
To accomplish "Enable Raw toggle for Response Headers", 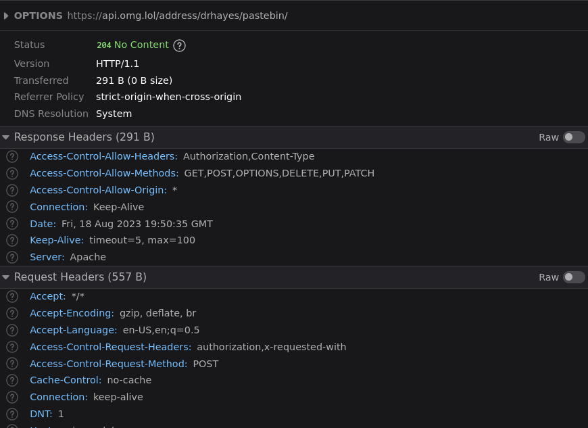I will (574, 137).
